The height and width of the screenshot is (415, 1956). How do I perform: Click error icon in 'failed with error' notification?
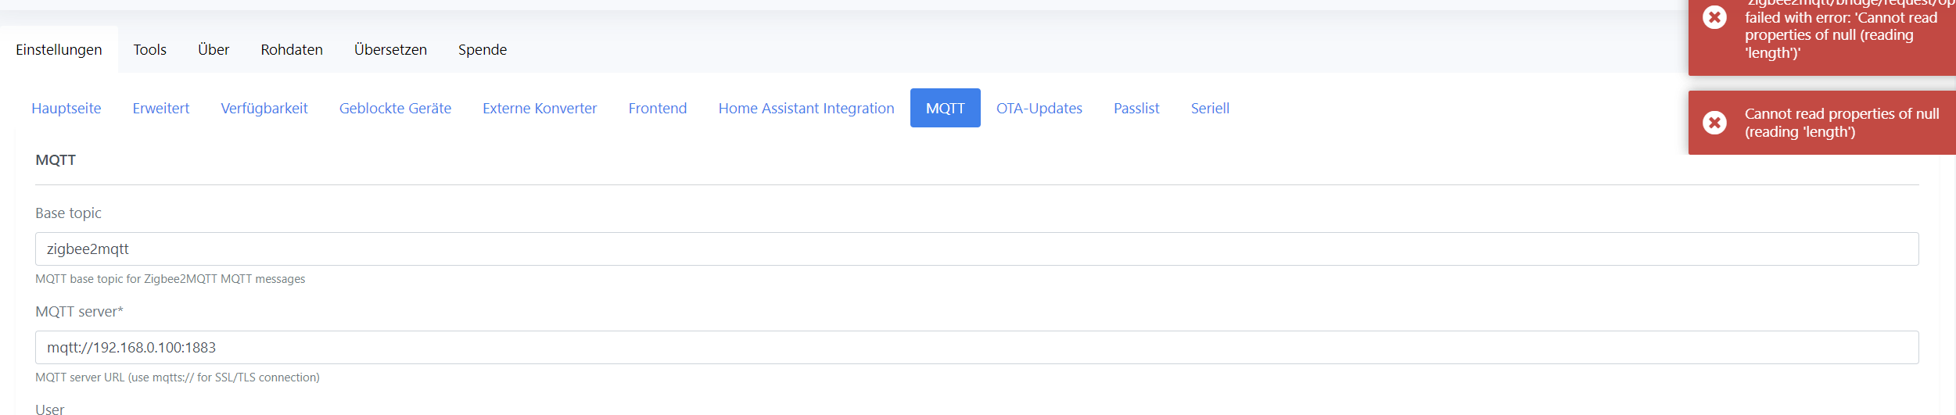click(1714, 18)
